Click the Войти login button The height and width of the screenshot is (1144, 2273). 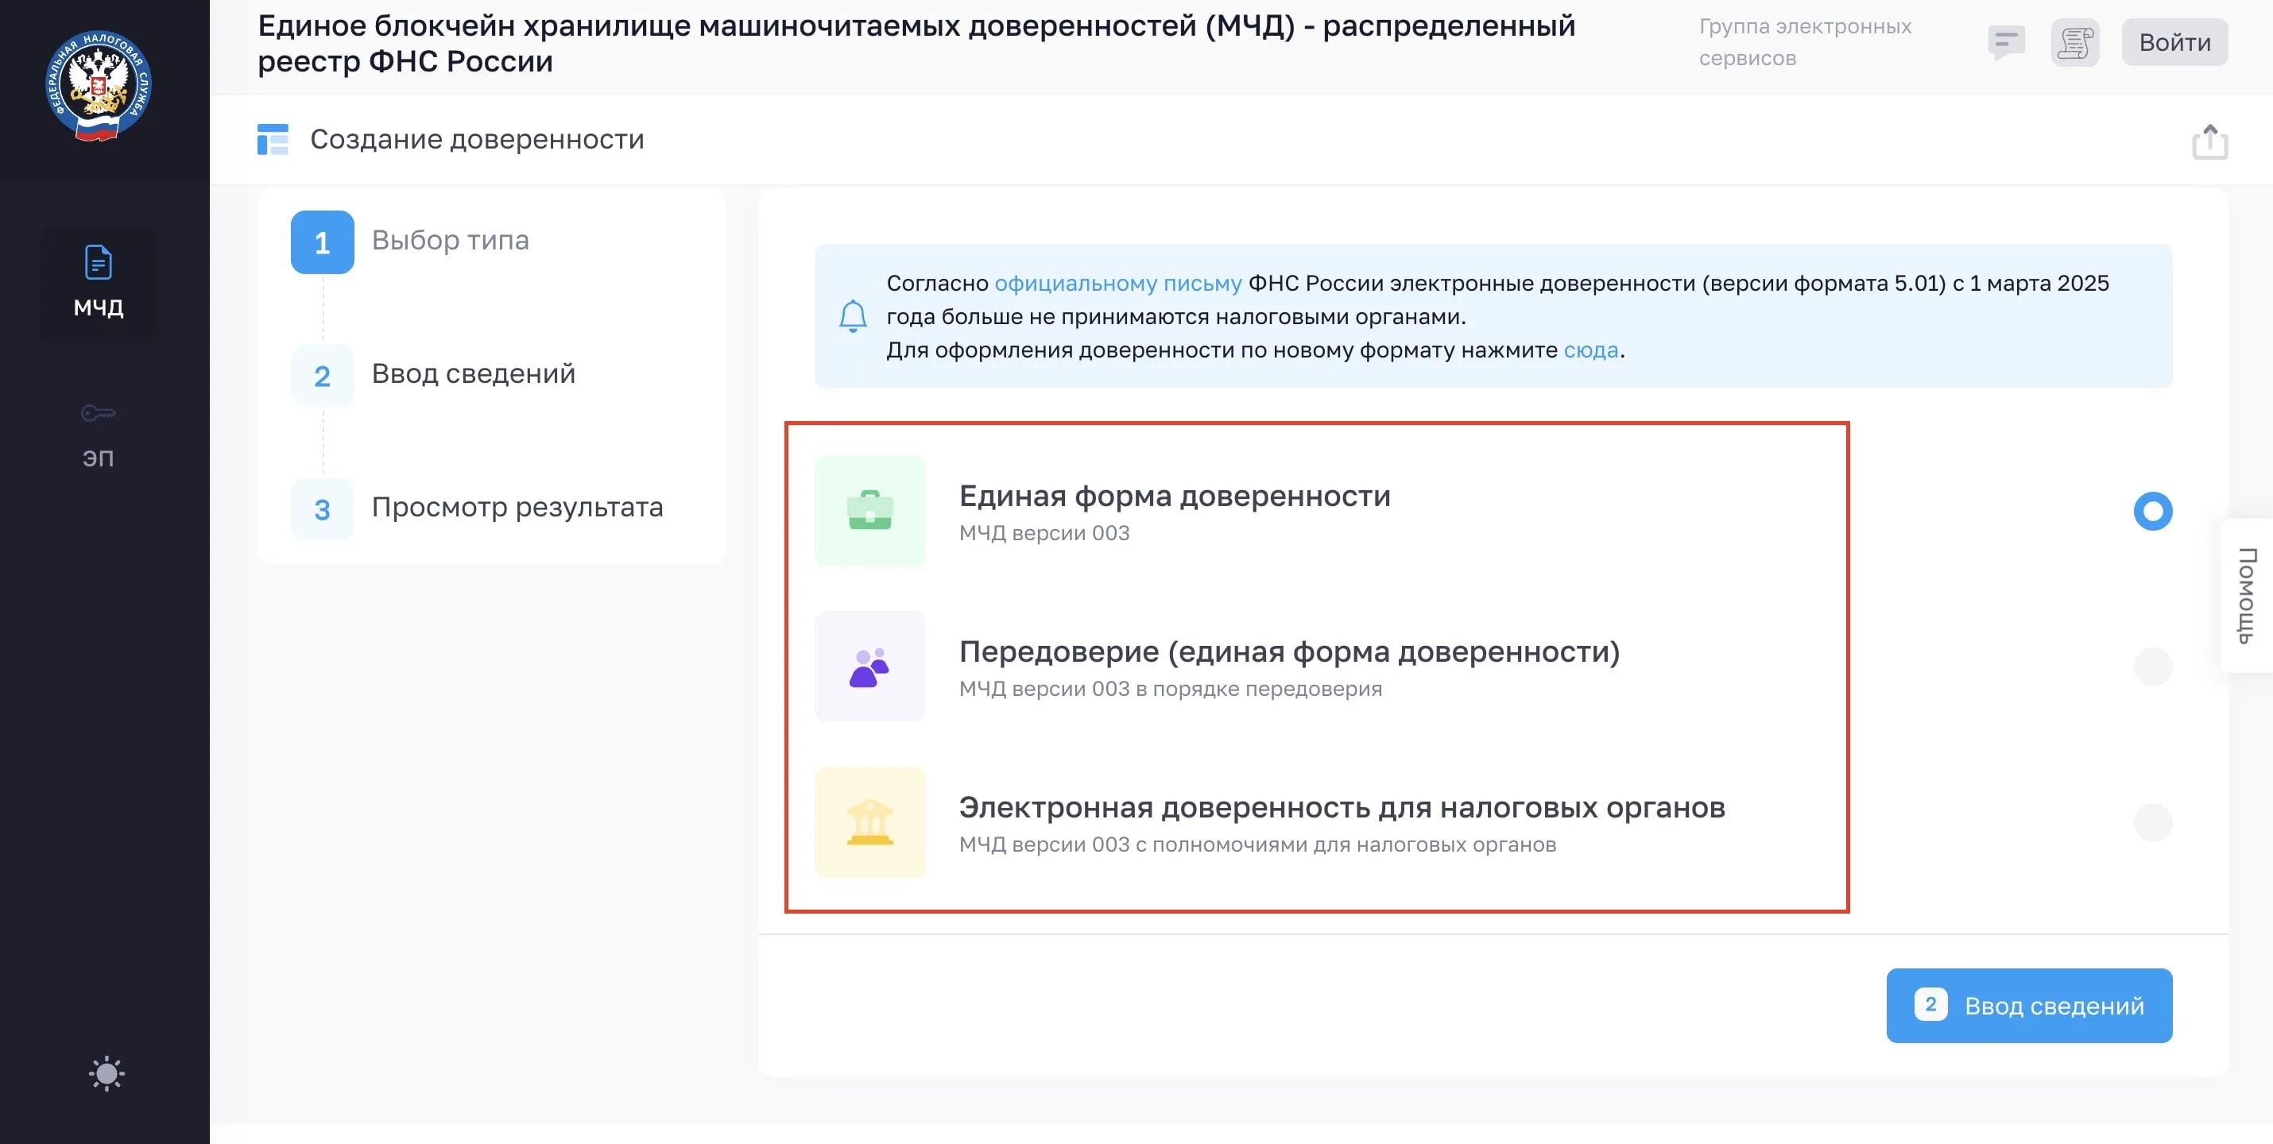[2174, 42]
